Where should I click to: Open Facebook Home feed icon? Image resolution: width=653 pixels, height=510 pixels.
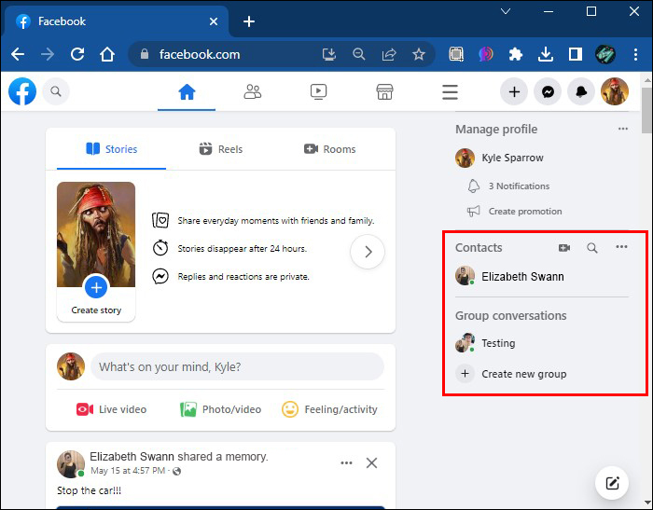click(x=187, y=91)
